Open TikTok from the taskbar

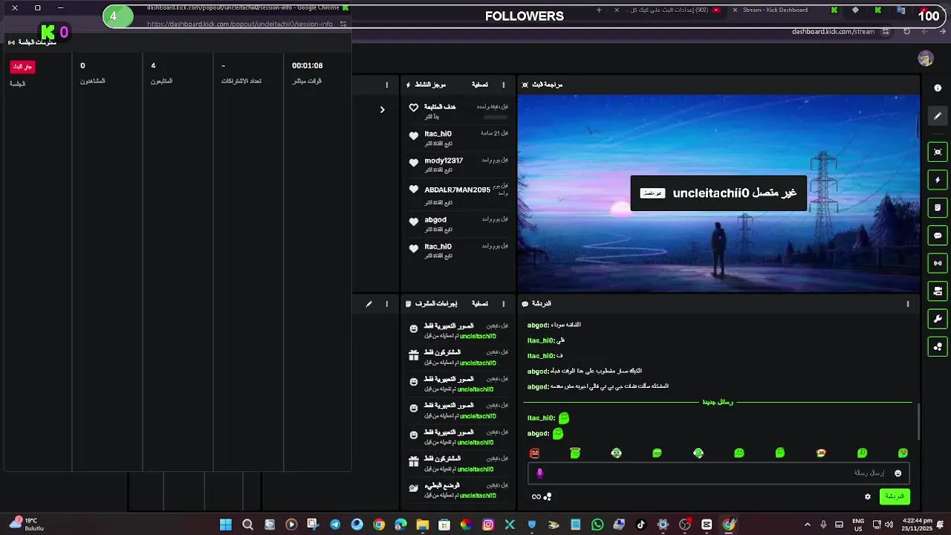coord(641,525)
